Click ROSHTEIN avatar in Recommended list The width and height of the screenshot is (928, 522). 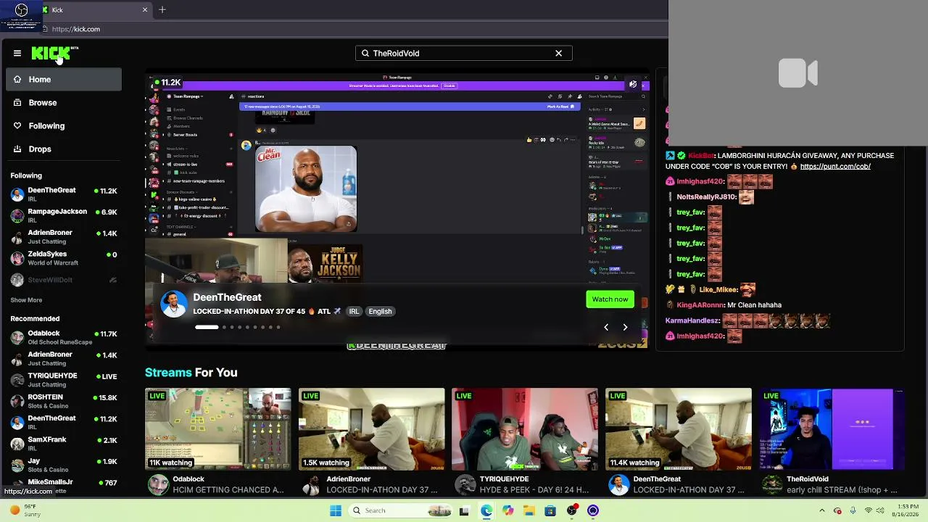[17, 401]
